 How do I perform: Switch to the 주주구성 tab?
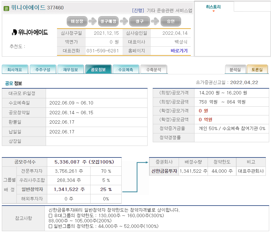43,69
